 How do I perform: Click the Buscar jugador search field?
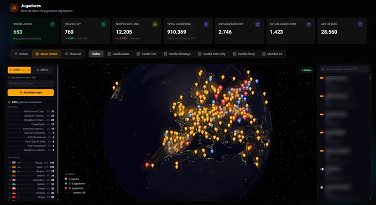click(344, 69)
